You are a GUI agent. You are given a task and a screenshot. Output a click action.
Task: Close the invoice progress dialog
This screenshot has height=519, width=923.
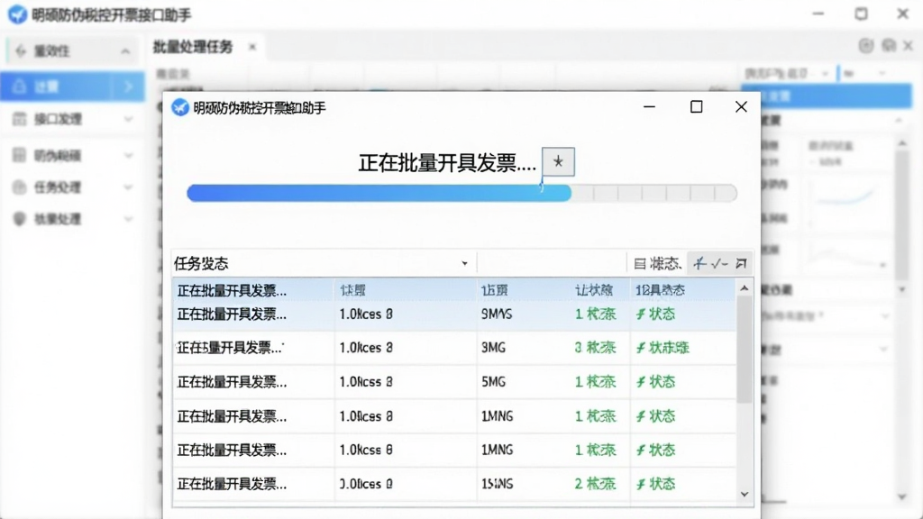(741, 106)
